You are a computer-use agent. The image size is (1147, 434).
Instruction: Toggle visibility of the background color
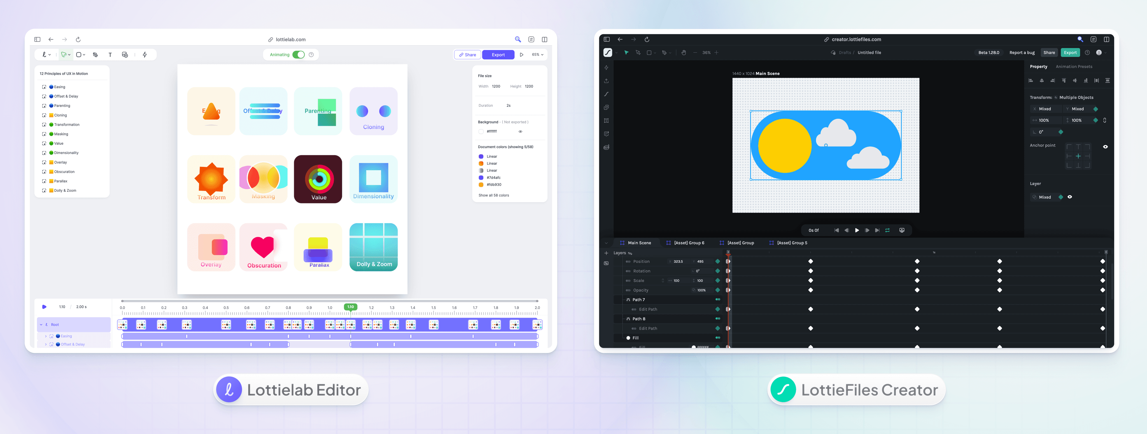click(521, 131)
